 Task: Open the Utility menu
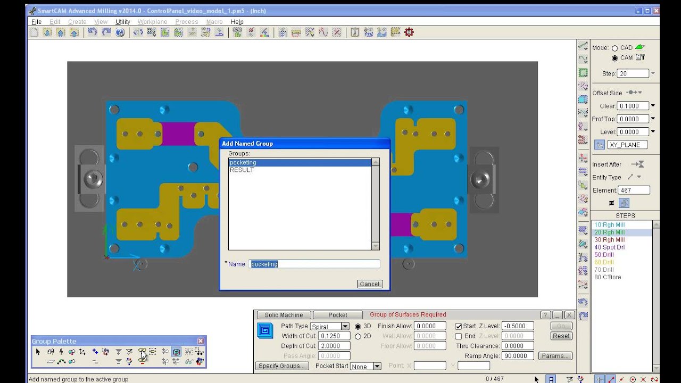tap(122, 22)
